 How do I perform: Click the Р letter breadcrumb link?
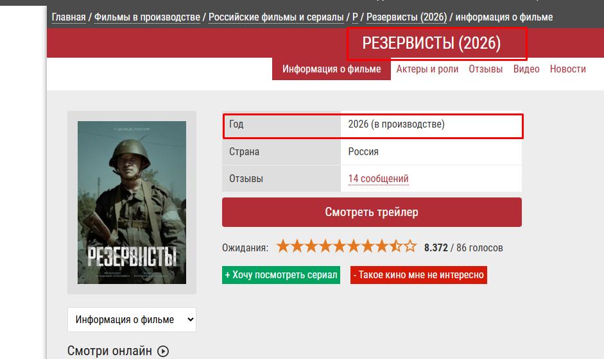coord(355,17)
